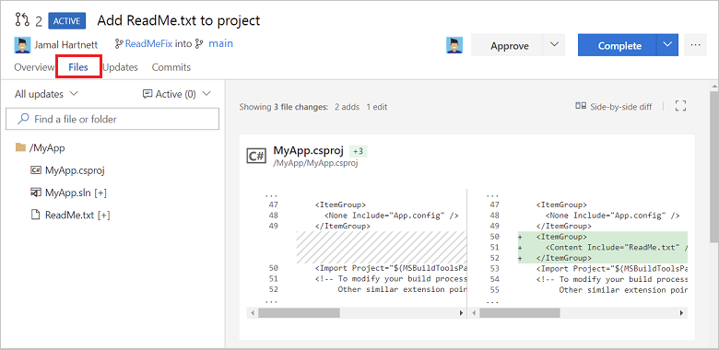719x350 pixels.
Task: Open the more options ellipsis menu
Action: [x=695, y=45]
